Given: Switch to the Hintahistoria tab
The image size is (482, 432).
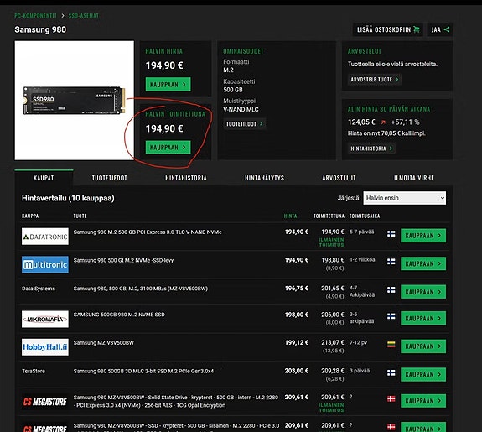Looking at the screenshot, I should (x=186, y=178).
